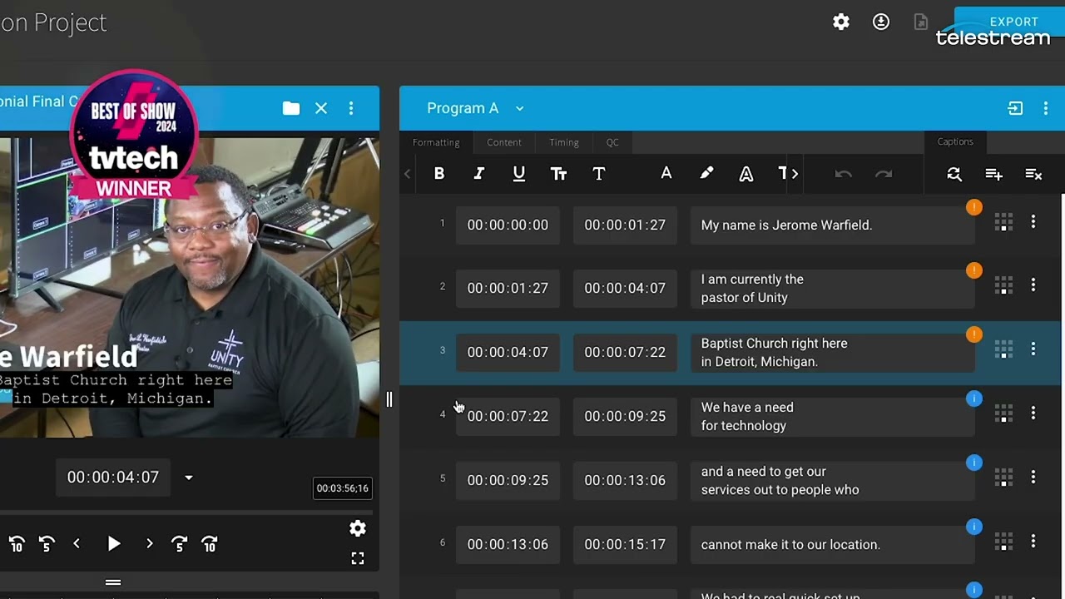Viewport: 1065px width, 599px height.
Task: Play the video
Action: 114,544
